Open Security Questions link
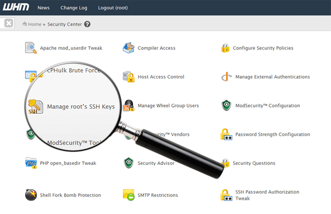 coord(254,163)
